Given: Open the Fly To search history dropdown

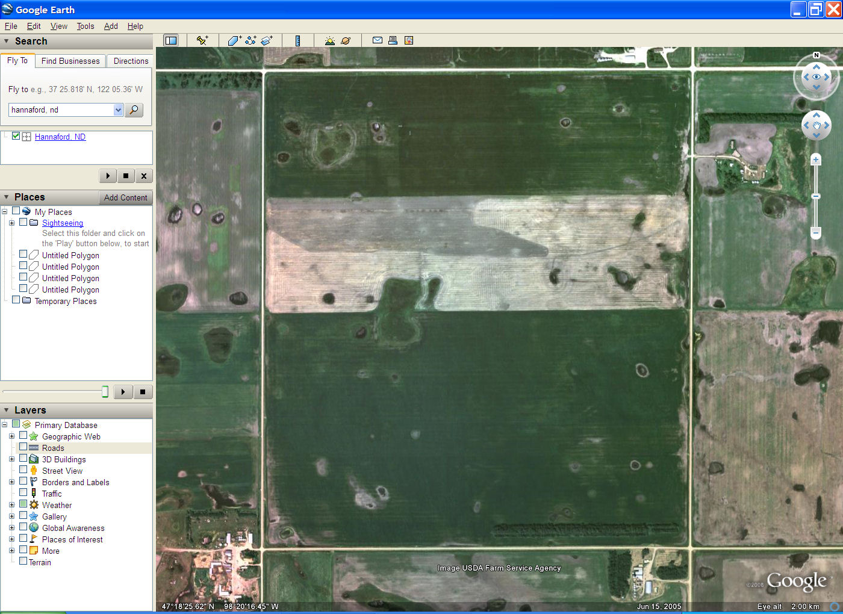Looking at the screenshot, I should click(118, 110).
